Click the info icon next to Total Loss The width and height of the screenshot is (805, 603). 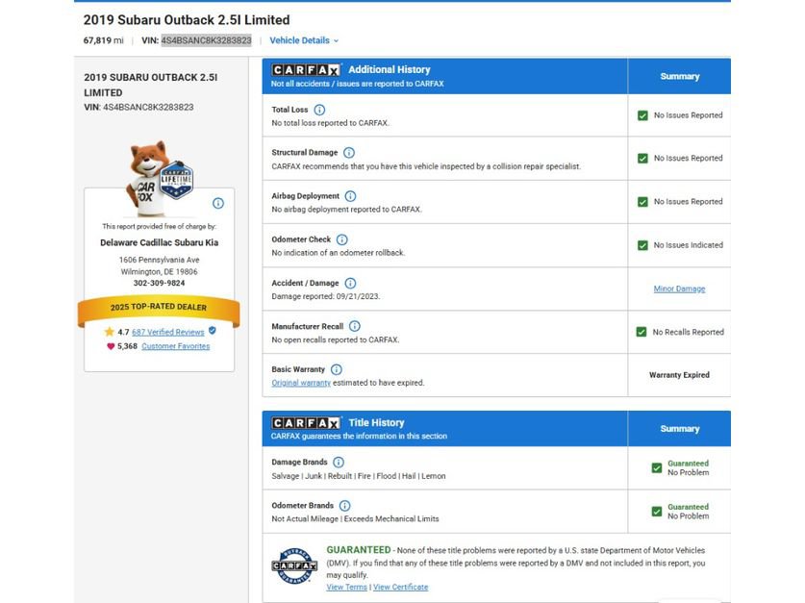(319, 110)
